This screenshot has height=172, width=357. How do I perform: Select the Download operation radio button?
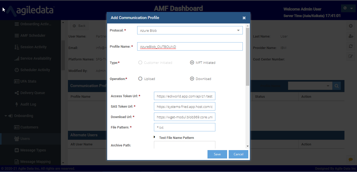click(192, 79)
